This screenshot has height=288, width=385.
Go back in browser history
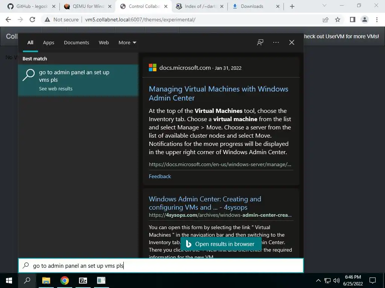pos(8,19)
